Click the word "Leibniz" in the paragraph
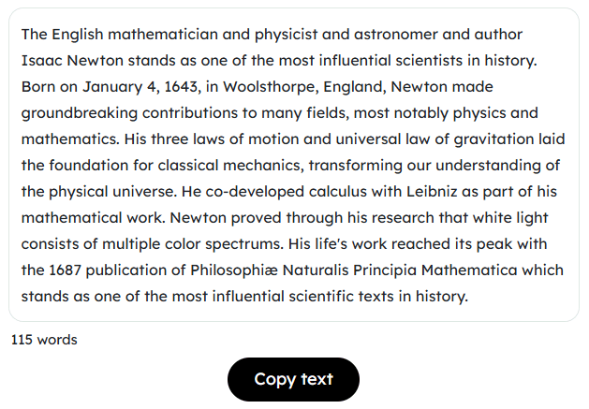Viewport: 589px width, 409px height. tap(432, 192)
